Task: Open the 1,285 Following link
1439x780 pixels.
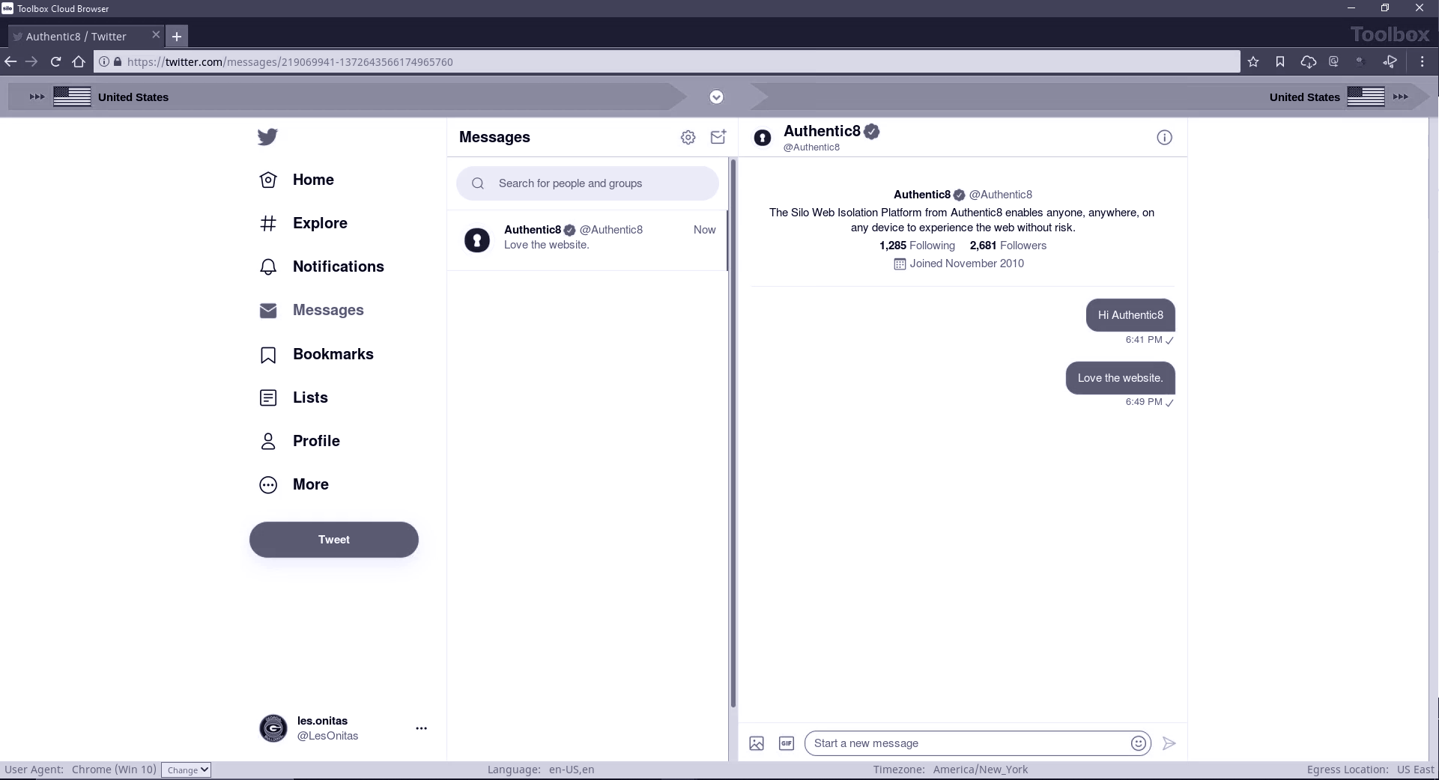Action: 917,246
